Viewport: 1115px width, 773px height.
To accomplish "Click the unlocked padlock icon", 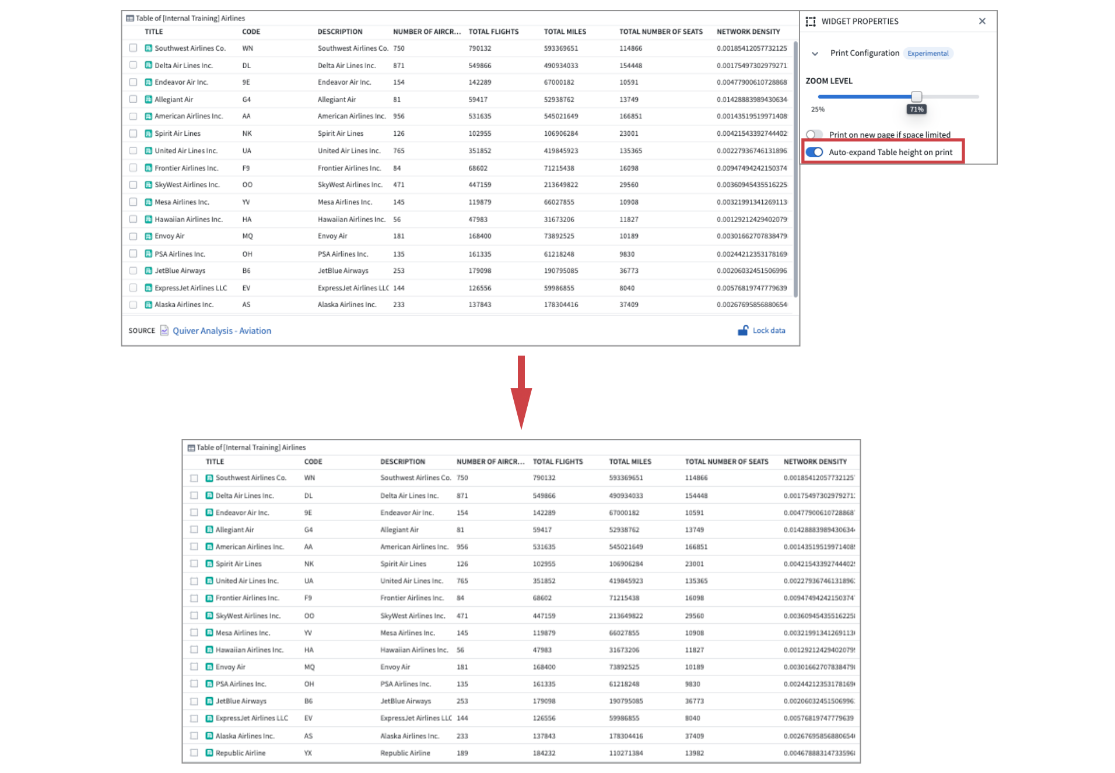I will coord(743,331).
